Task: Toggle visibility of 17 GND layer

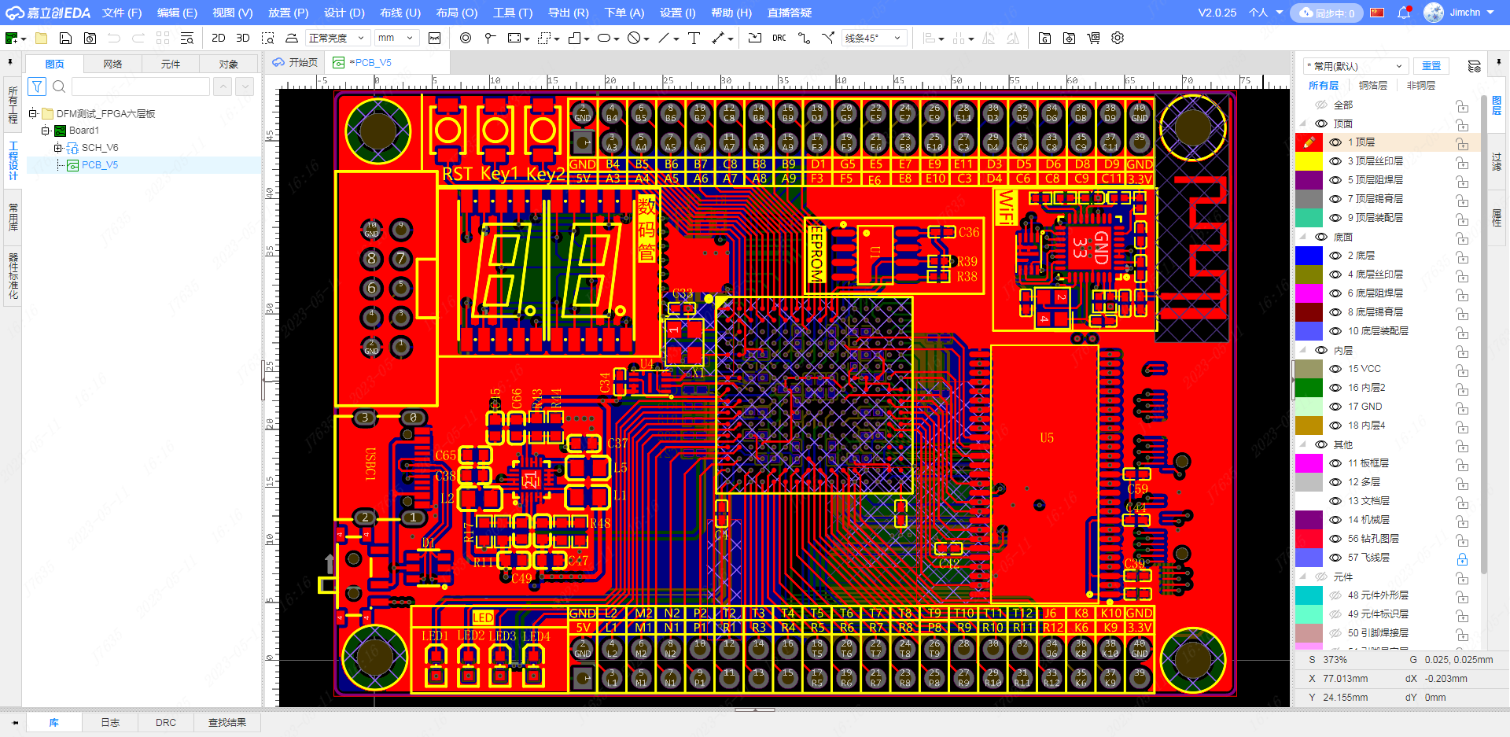Action: 1335,407
